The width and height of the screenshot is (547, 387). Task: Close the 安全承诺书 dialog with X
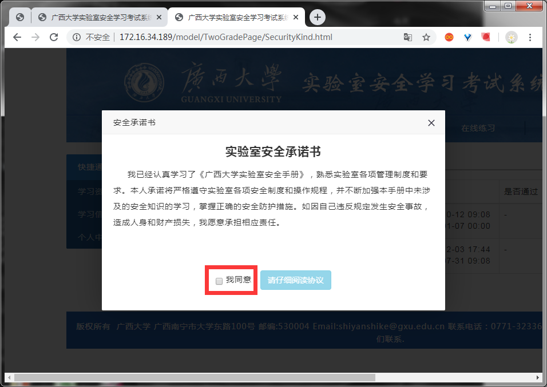431,123
